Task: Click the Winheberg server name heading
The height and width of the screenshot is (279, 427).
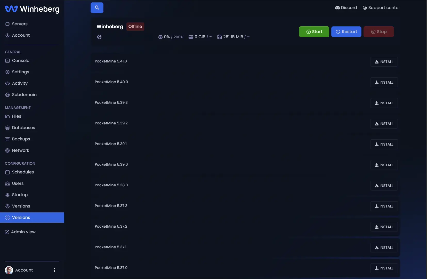Action: click(110, 27)
